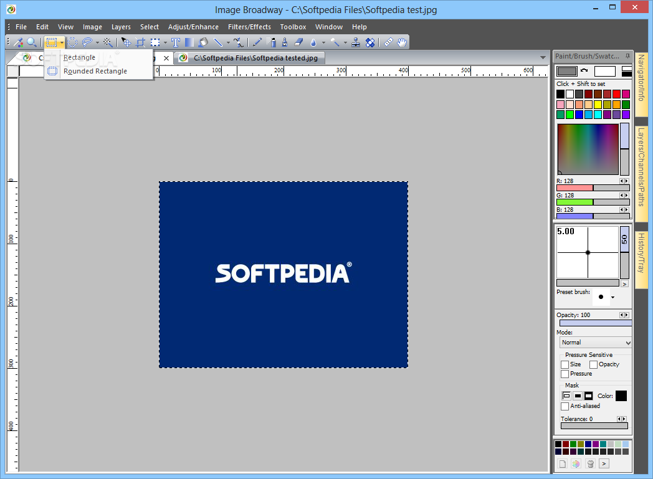Expand the Preset brush dropdown arrow
Viewport: 653px width, 479px height.
pyautogui.click(x=612, y=297)
